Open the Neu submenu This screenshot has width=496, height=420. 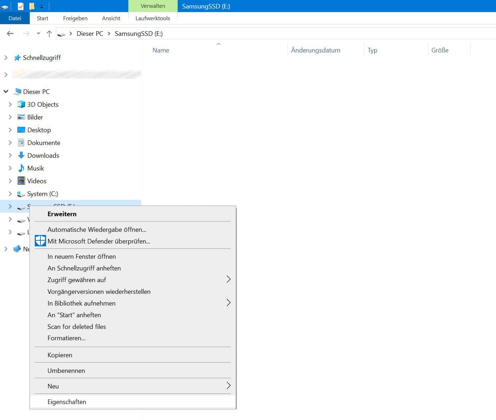[x=133, y=386]
